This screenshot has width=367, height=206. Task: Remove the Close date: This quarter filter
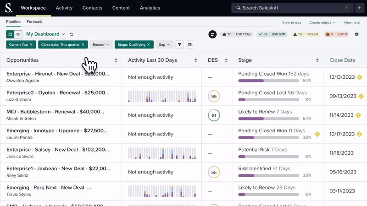pos(83,44)
